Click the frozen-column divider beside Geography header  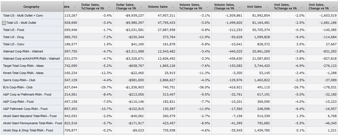(64, 7)
